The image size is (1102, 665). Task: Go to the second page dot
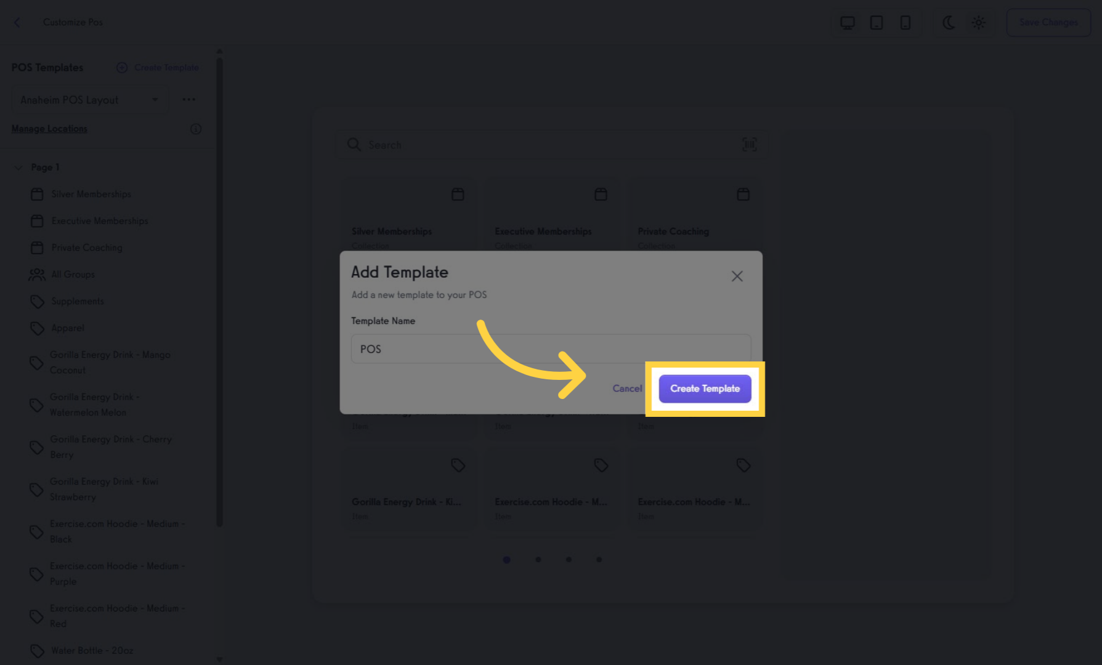(538, 560)
